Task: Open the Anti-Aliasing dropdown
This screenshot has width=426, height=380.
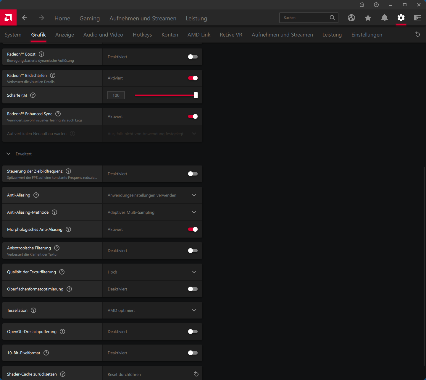Action: click(x=152, y=195)
